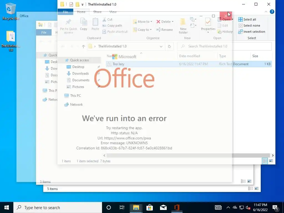Open the Copy to dropdown
284x213 pixels.
[x=143, y=30]
